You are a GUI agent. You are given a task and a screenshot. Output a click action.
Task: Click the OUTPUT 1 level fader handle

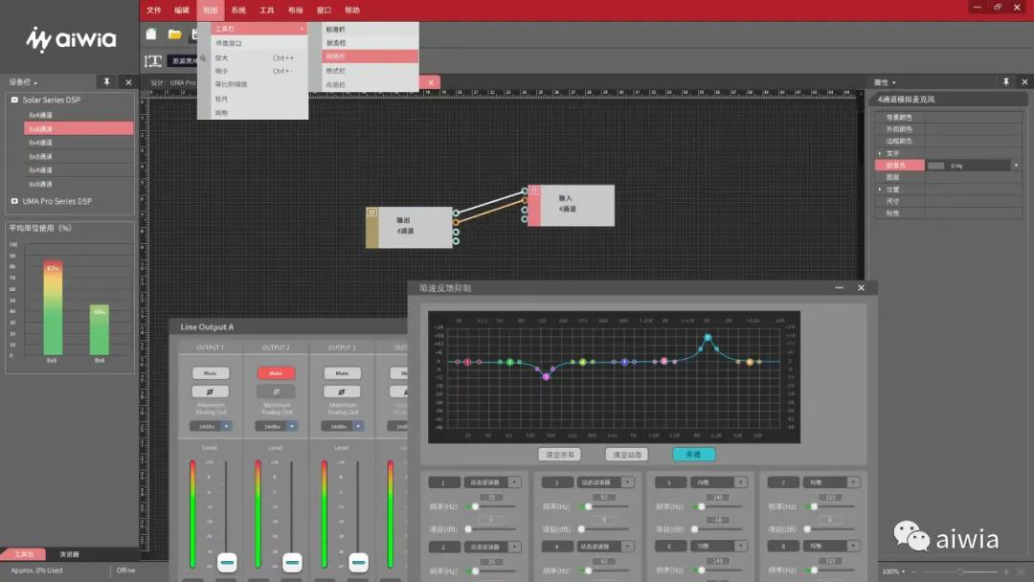pyautogui.click(x=227, y=561)
